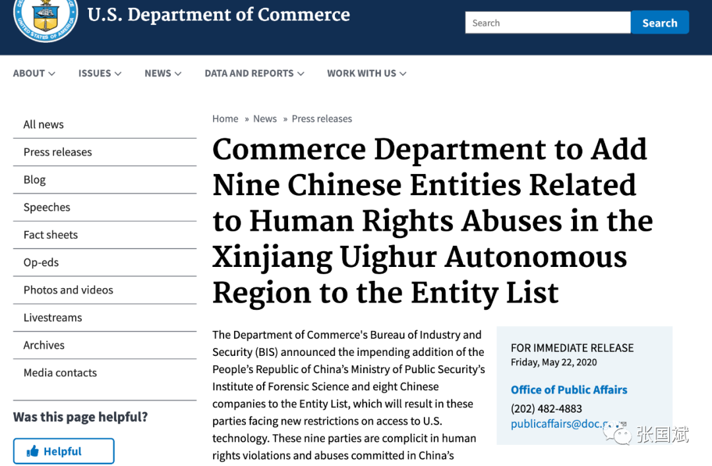Select Photos and videos sidebar link

(x=68, y=290)
